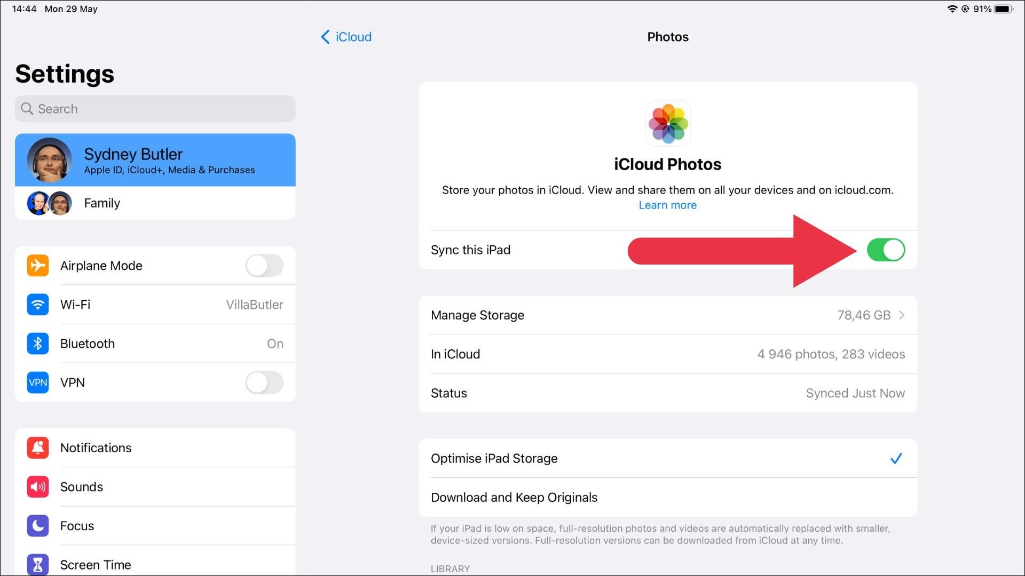
Task: Select Download and Keep Originals option
Action: [x=514, y=497]
